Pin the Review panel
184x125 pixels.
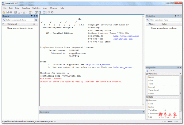coord(34,16)
